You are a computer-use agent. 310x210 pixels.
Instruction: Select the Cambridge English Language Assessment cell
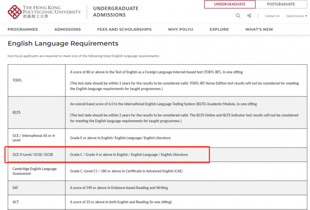point(36,171)
